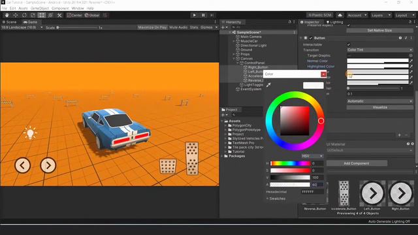Collapse the Canvas hierarchy node

coord(234,59)
